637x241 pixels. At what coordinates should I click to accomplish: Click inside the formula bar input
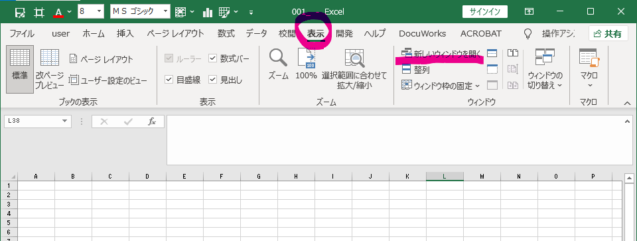(x=394, y=140)
